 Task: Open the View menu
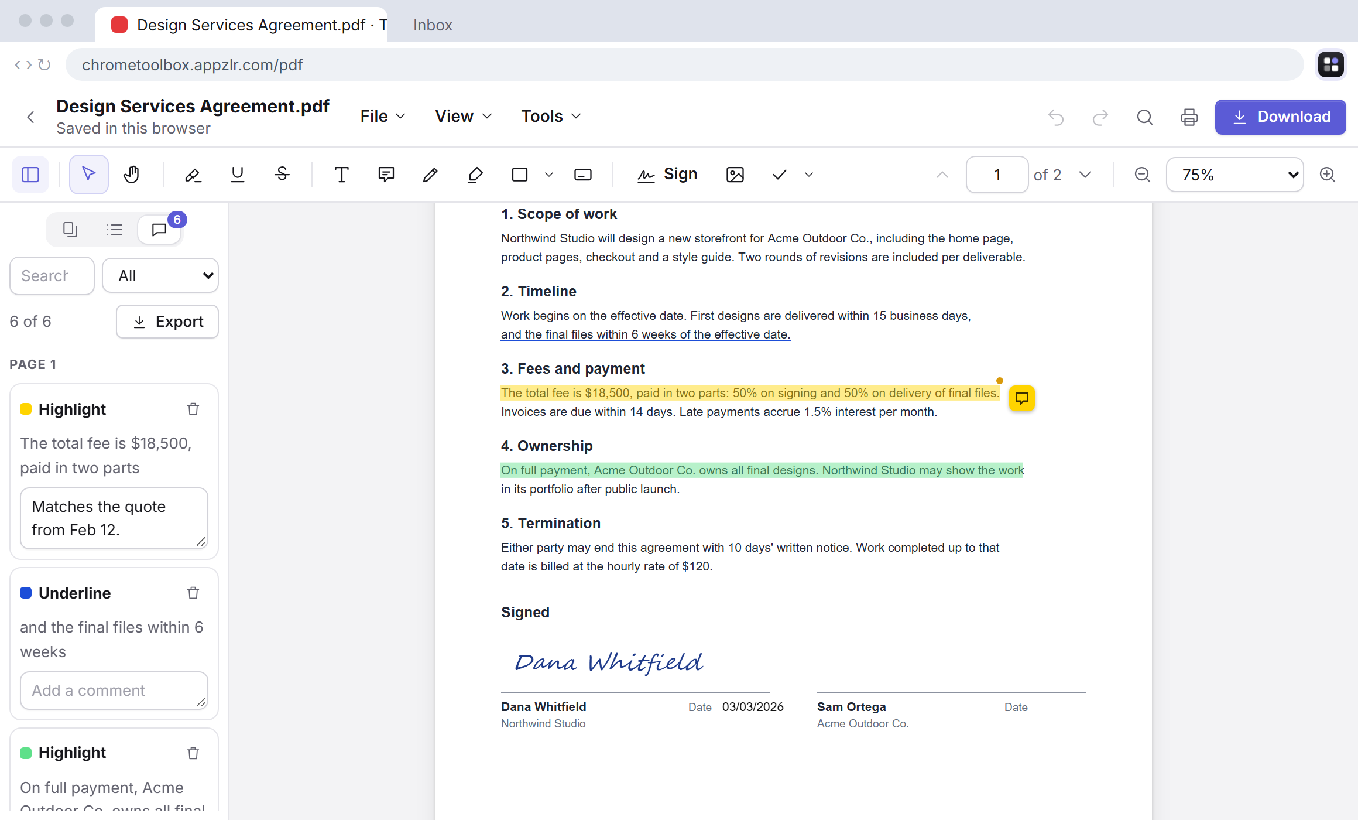(463, 116)
